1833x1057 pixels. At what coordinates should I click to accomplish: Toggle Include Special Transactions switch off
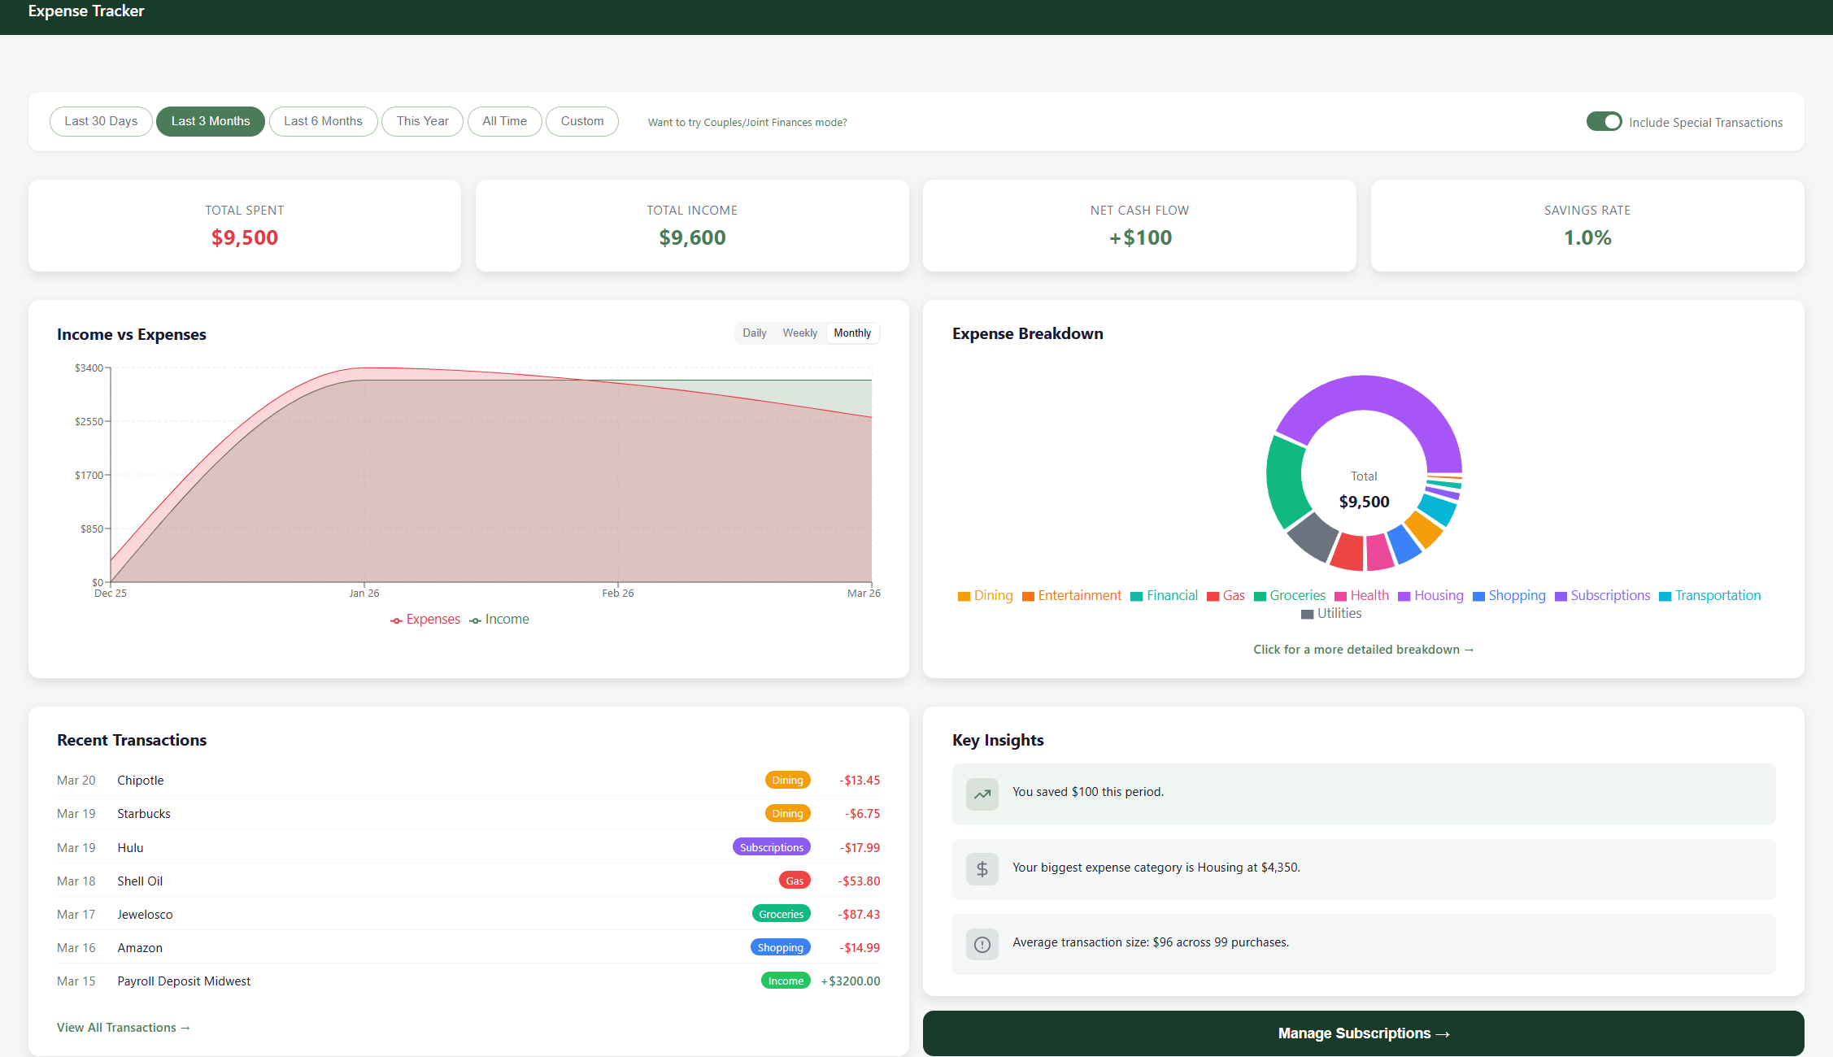pyautogui.click(x=1604, y=122)
